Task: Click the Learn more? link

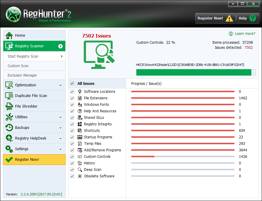Action: [x=242, y=34]
